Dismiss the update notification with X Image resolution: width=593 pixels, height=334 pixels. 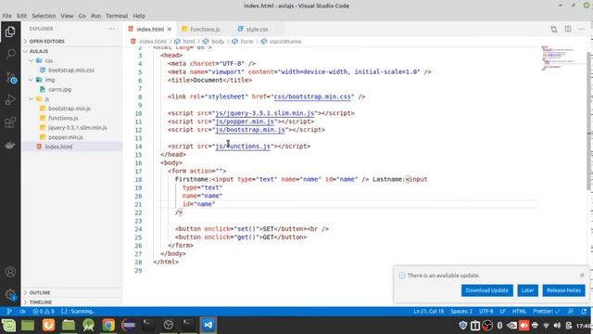click(582, 275)
